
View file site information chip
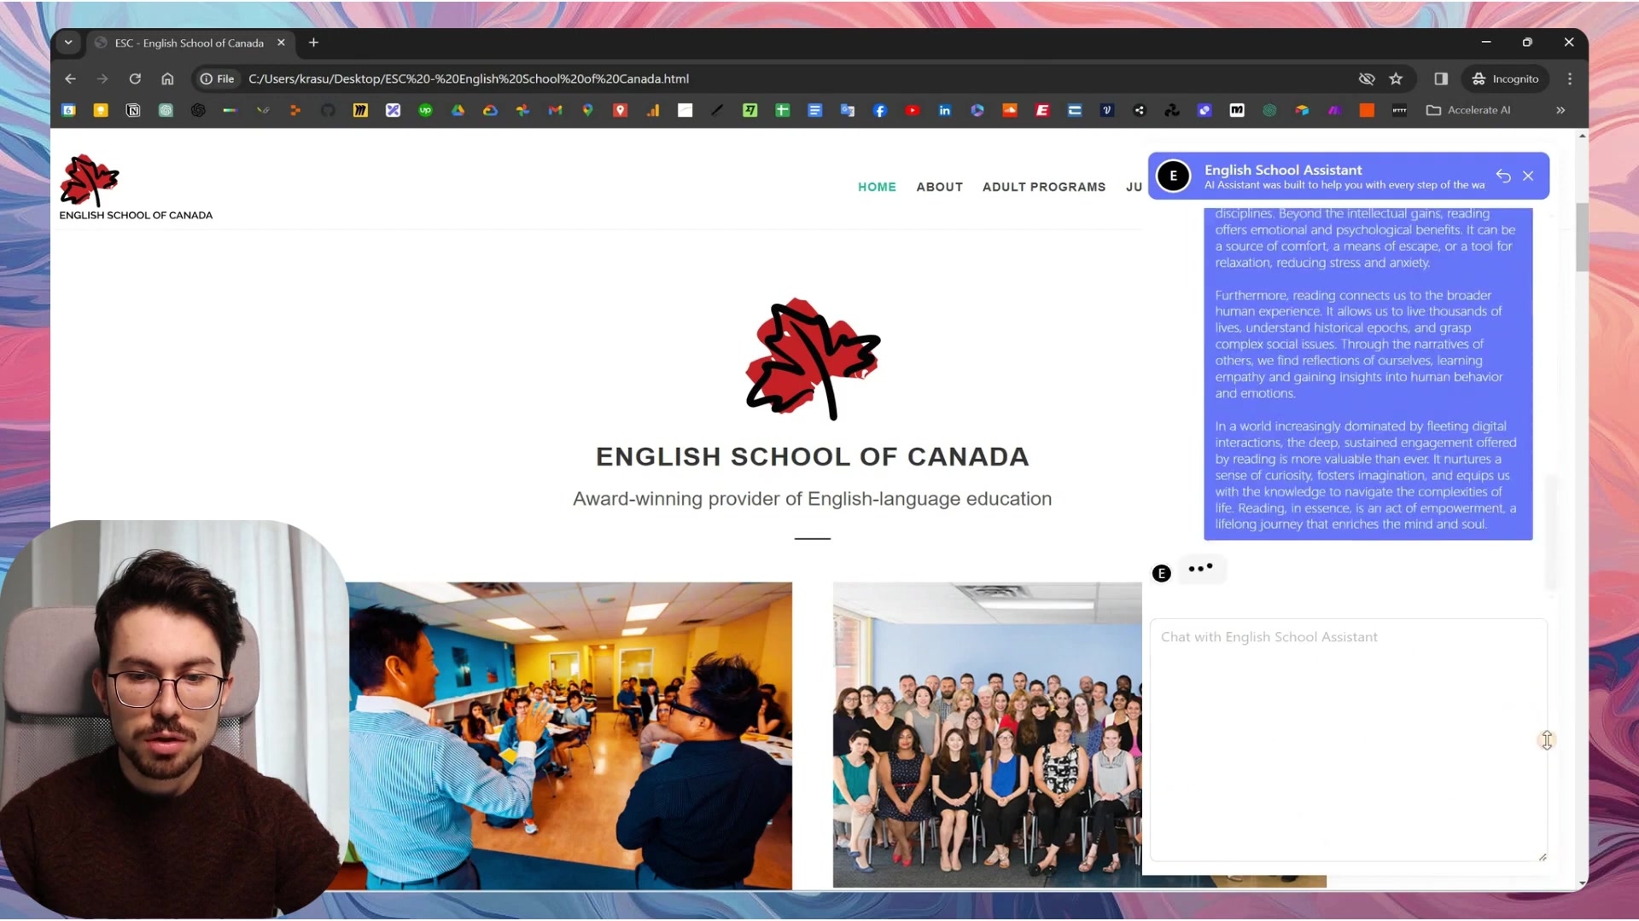point(217,78)
